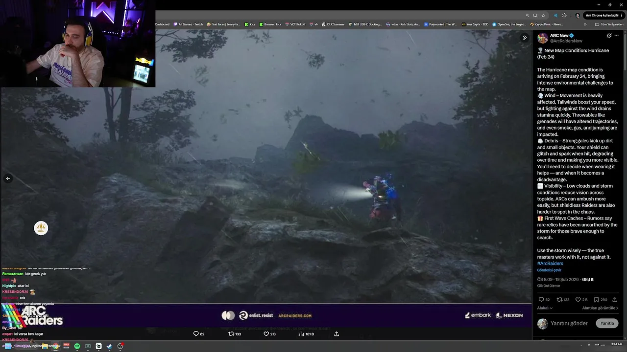Click the zoom magnifier icon in address bar

coord(527,15)
